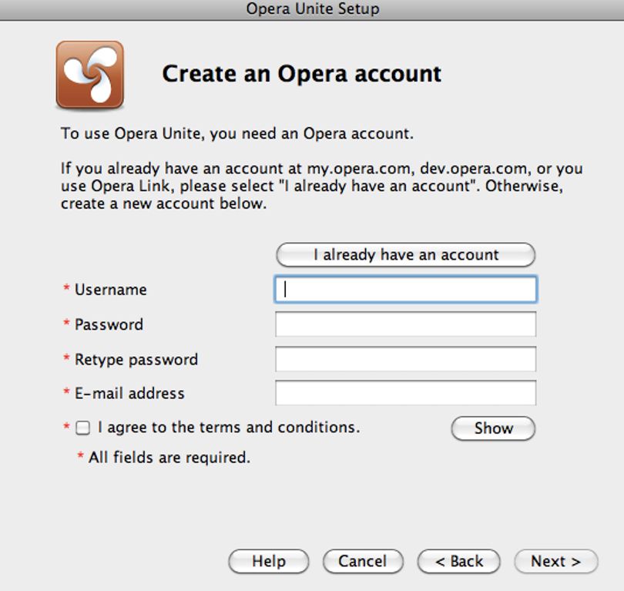The image size is (624, 591).
Task: Click the Retype password label
Action: (136, 360)
